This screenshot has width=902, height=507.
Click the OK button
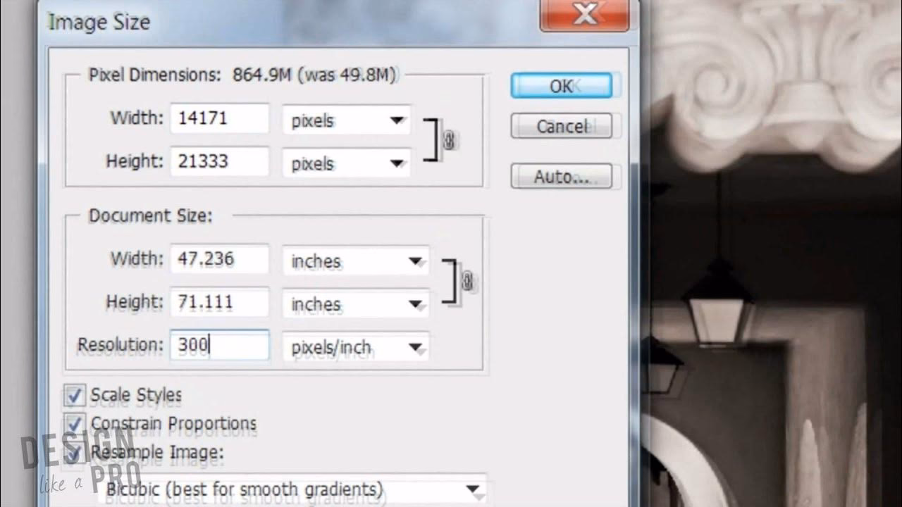(562, 85)
